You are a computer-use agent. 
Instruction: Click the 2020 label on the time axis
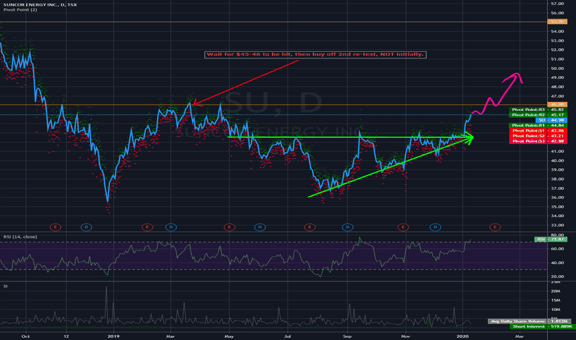463,336
